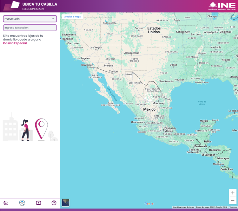Image resolution: width=238 pixels, height=211 pixels.
Task: Open 'Combinaciones de teclas' shortcuts
Action: click(x=183, y=207)
